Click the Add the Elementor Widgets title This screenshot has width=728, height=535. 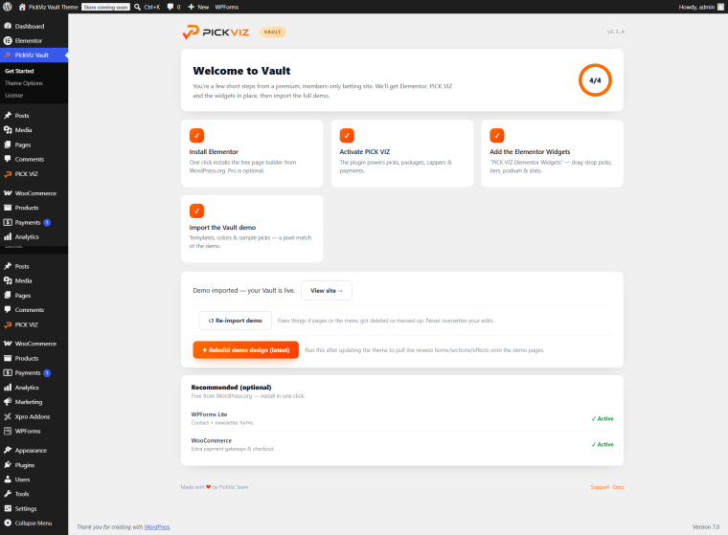point(530,152)
